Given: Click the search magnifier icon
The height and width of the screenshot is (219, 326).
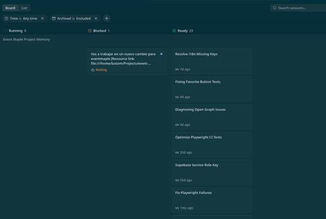Looking at the screenshot, I should [x=274, y=8].
